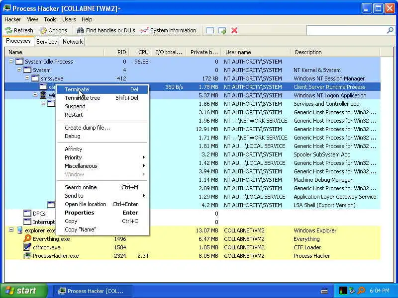Choose Copy "Name" entry
This screenshot has height=298, width=398.
[102, 229]
